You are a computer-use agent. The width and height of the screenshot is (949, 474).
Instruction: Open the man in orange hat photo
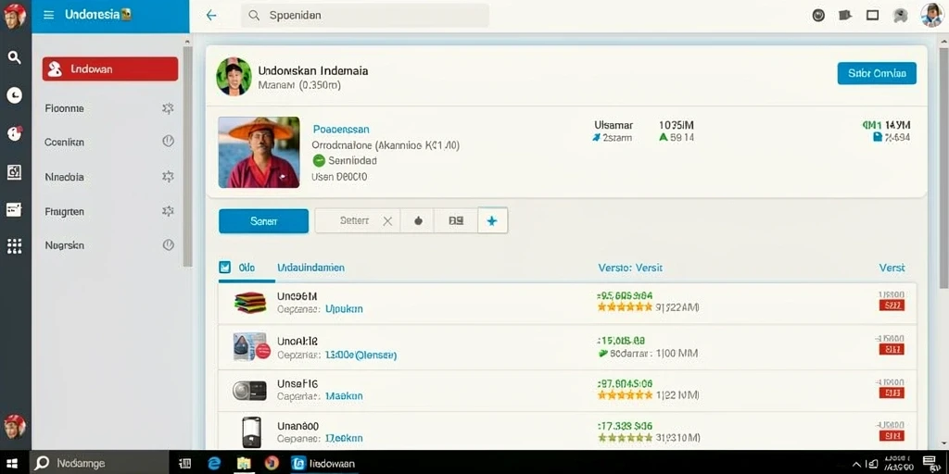[x=259, y=153]
